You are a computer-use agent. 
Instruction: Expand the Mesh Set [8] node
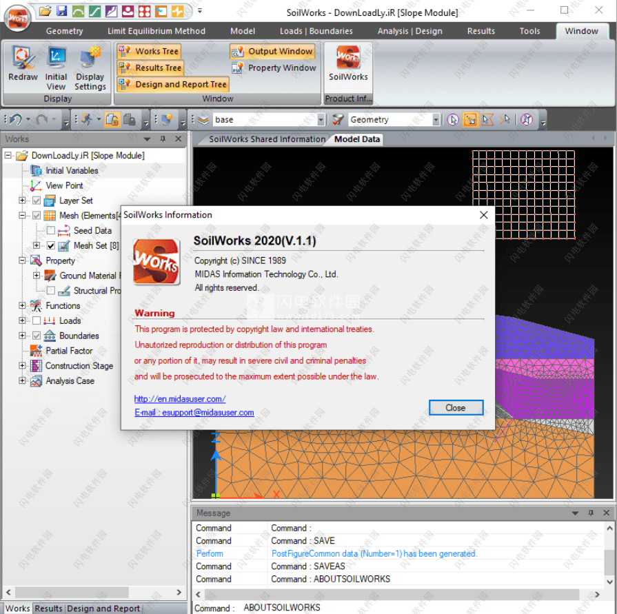coord(37,245)
